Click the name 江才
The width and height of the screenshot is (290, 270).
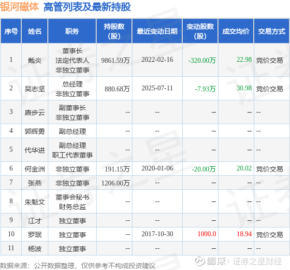35,221
